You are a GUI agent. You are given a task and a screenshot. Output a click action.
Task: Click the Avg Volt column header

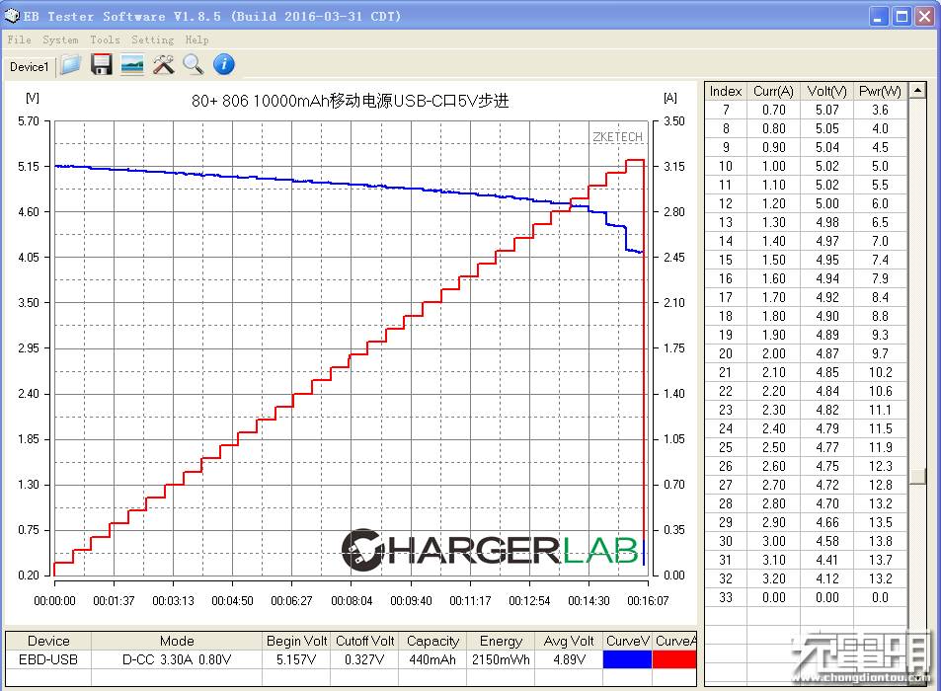(x=569, y=642)
